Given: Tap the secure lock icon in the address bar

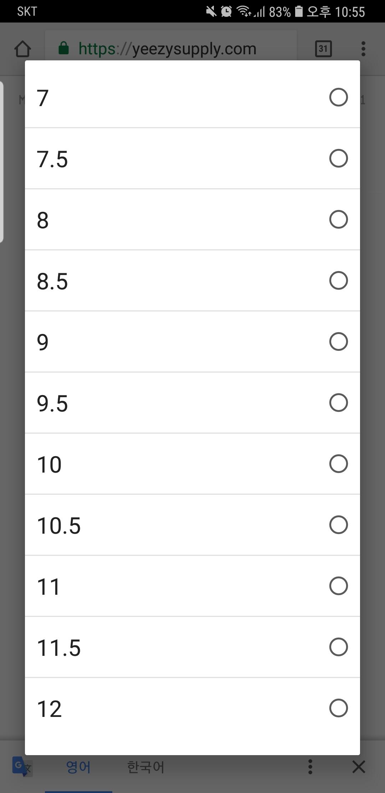Looking at the screenshot, I should point(63,48).
